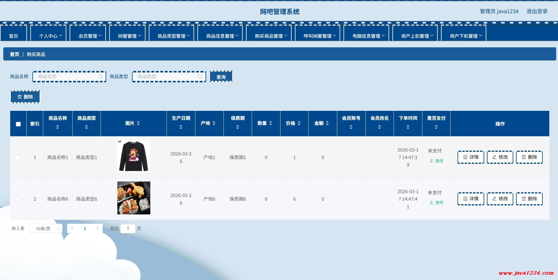
Task: Check the checkbox for row 1
Action: click(x=18, y=158)
